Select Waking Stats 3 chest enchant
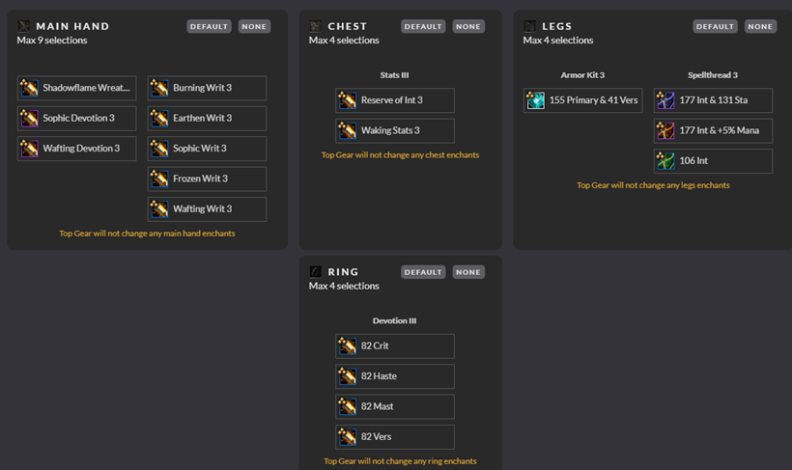Screen dimensions: 792x470 point(395,130)
